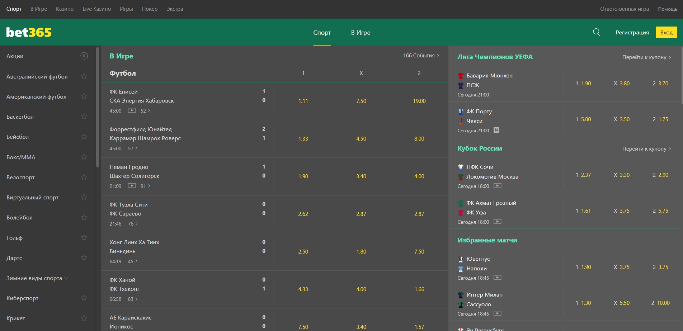Viewport: 683px width, 331px height.
Task: Switch to Спорт tab in green header
Action: 322,33
